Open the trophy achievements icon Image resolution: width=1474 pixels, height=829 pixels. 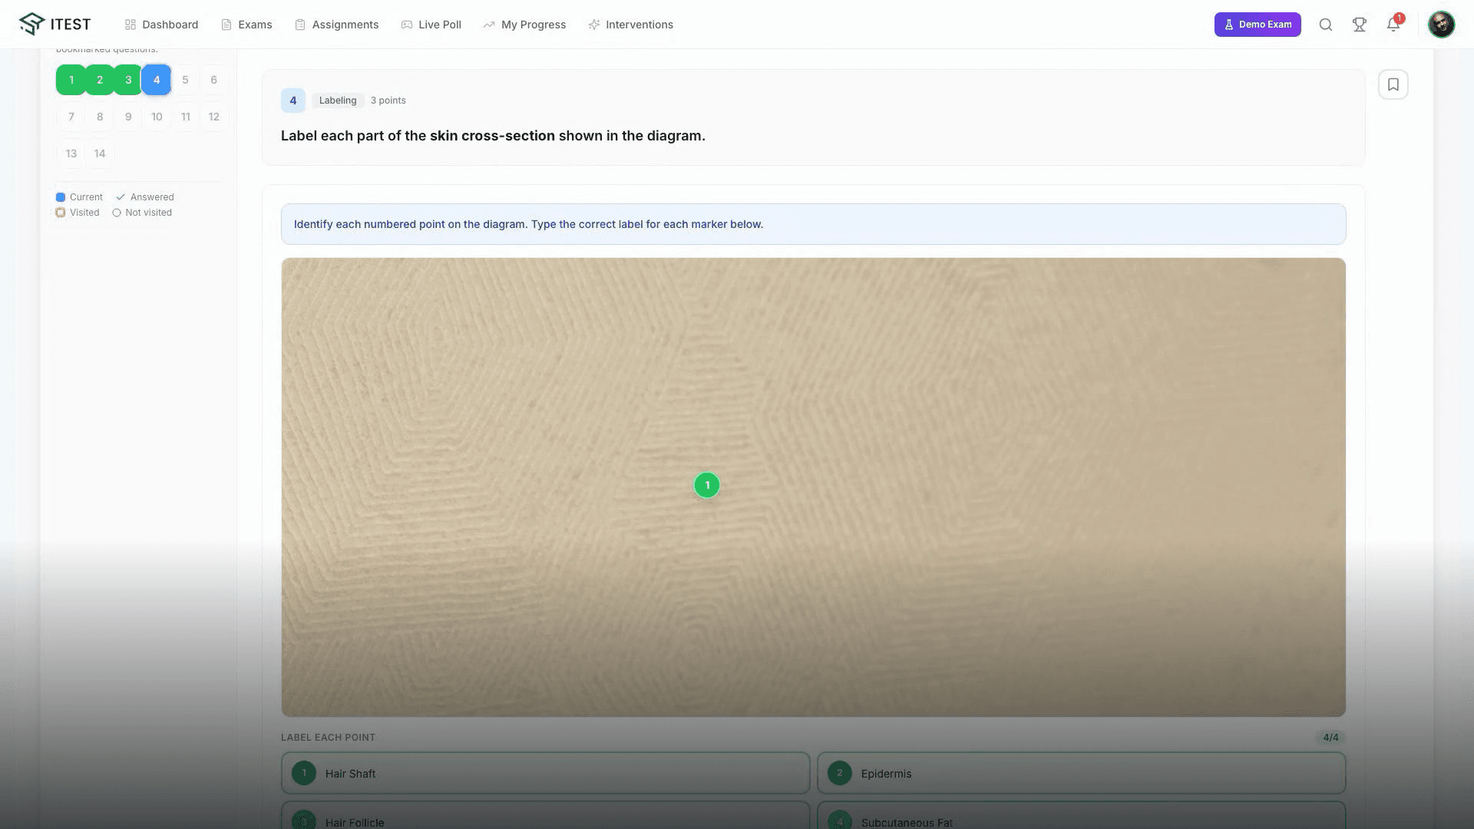click(x=1360, y=25)
